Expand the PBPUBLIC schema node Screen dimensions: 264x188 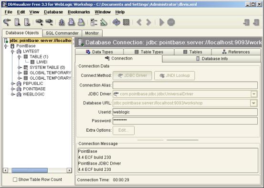(12, 84)
